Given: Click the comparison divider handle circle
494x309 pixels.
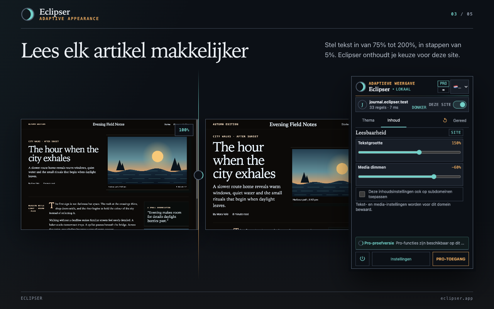Looking at the screenshot, I should [x=198, y=175].
